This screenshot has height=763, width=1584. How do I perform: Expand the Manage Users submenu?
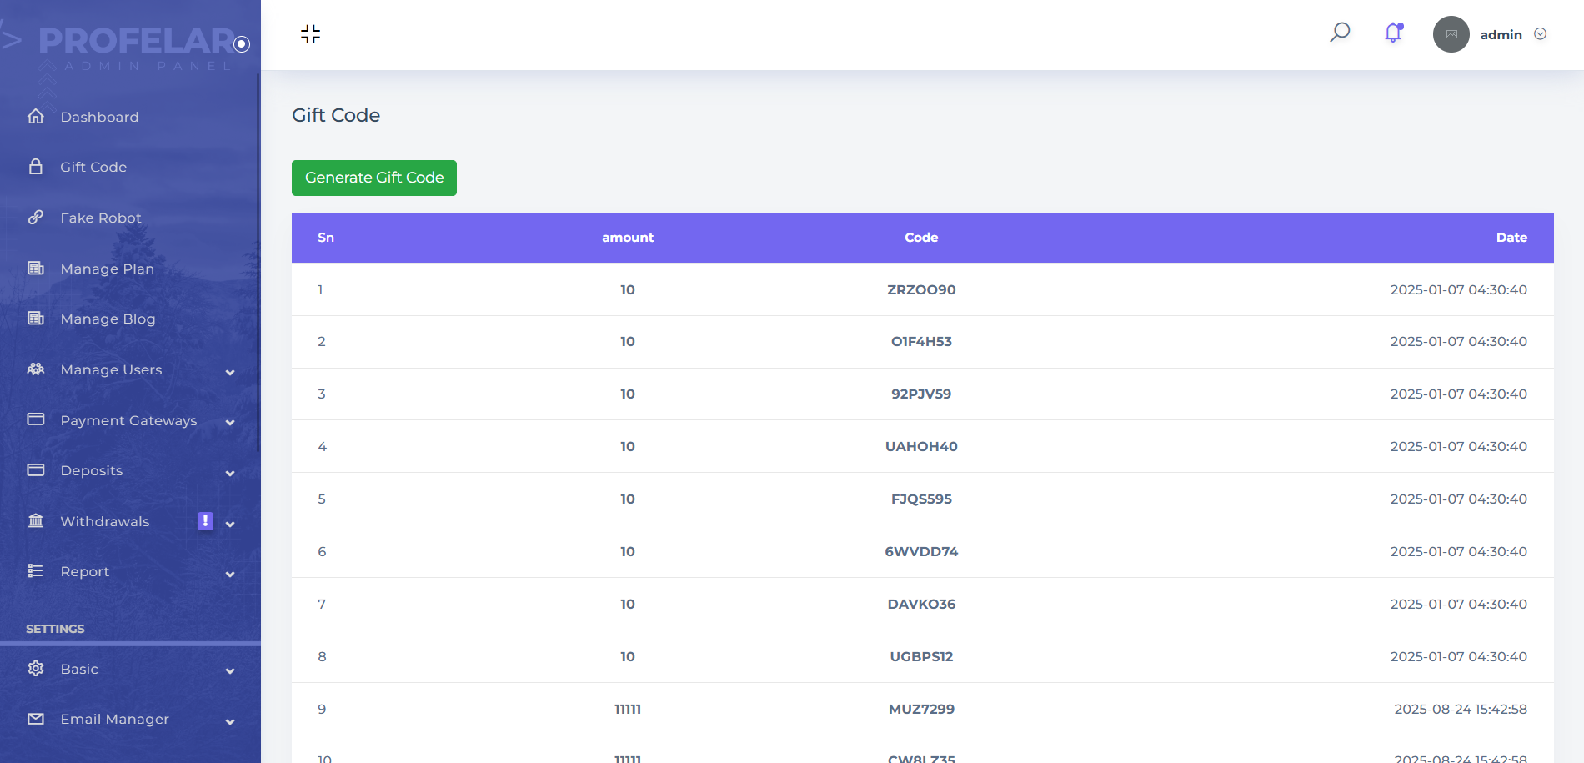(x=230, y=372)
